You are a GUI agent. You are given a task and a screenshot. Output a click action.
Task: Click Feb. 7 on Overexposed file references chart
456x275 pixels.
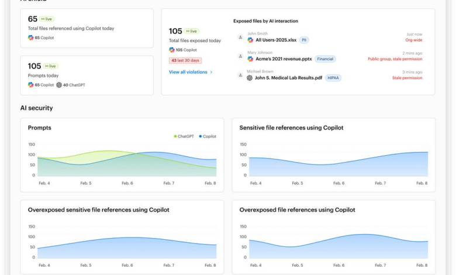point(380,265)
